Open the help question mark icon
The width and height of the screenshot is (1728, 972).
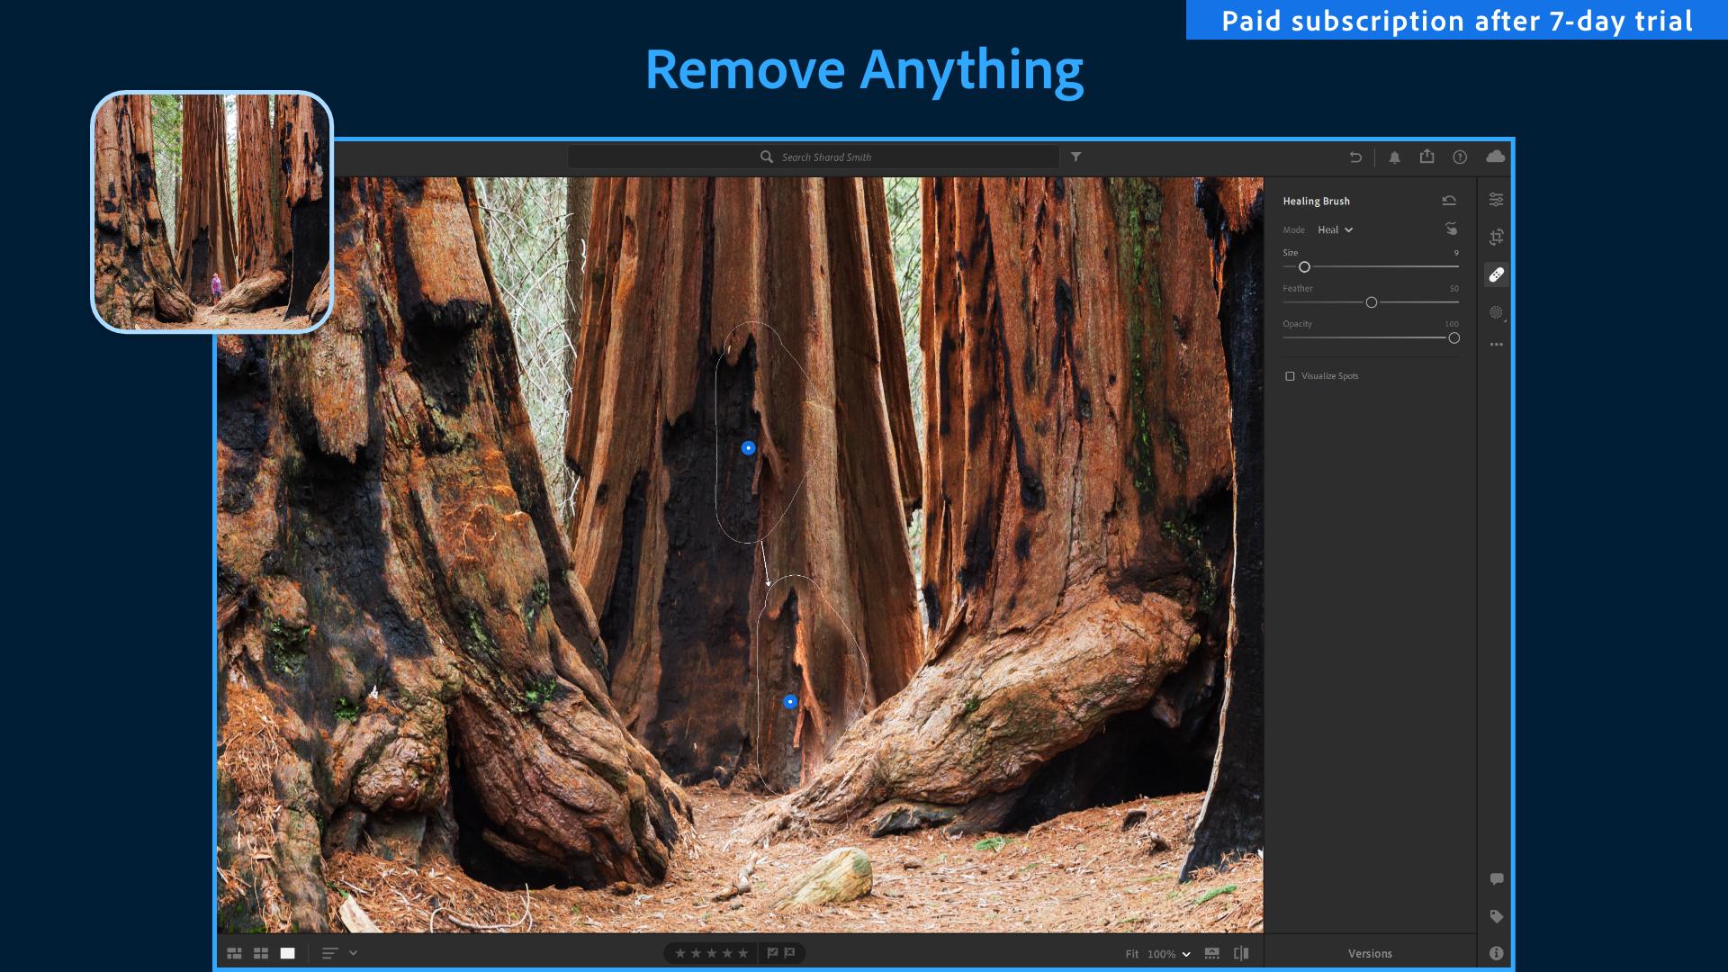pos(1460,157)
